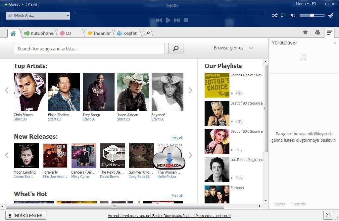Image resolution: width=339 pixels, height=221 pixels.
Task: Skip to previous track
Action: pyautogui.click(x=159, y=20)
